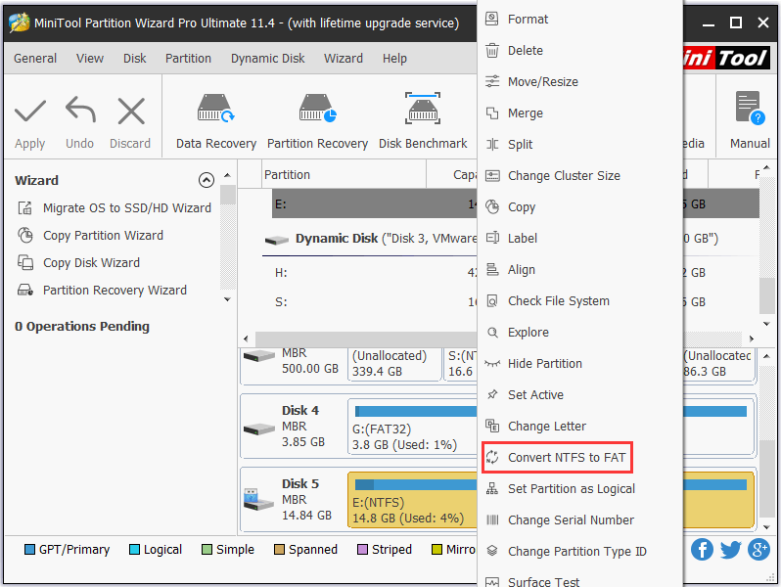Image resolution: width=781 pixels, height=587 pixels.
Task: Click the Merge icon in context menu
Action: (492, 113)
